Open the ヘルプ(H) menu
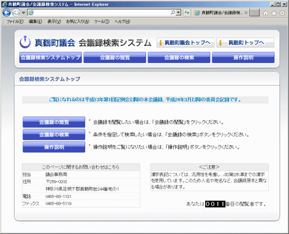The image size is (289, 234). [x=122, y=22]
